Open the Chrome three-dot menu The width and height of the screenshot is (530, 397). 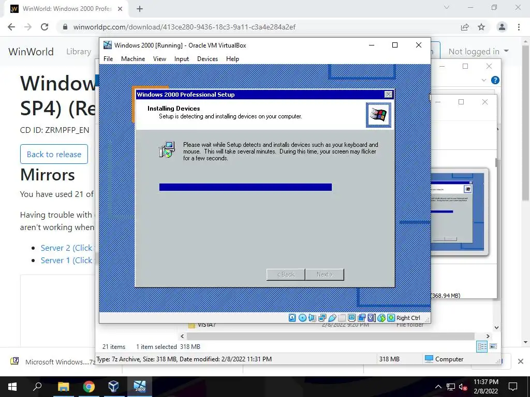[519, 27]
